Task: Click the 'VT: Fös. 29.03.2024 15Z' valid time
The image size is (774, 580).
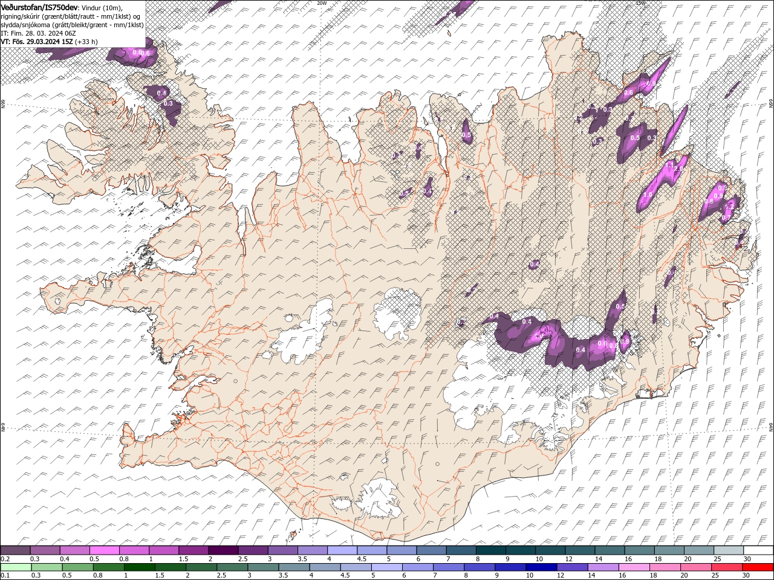Action: pos(37,42)
